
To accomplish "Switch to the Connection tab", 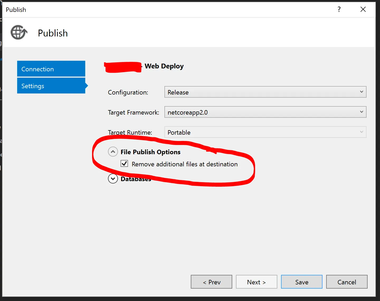I will click(51, 69).
